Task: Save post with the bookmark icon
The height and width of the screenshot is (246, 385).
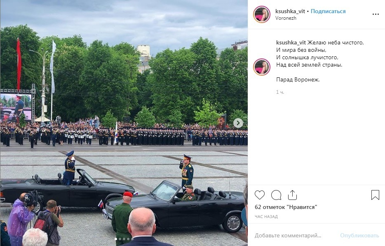Action: pyautogui.click(x=375, y=195)
